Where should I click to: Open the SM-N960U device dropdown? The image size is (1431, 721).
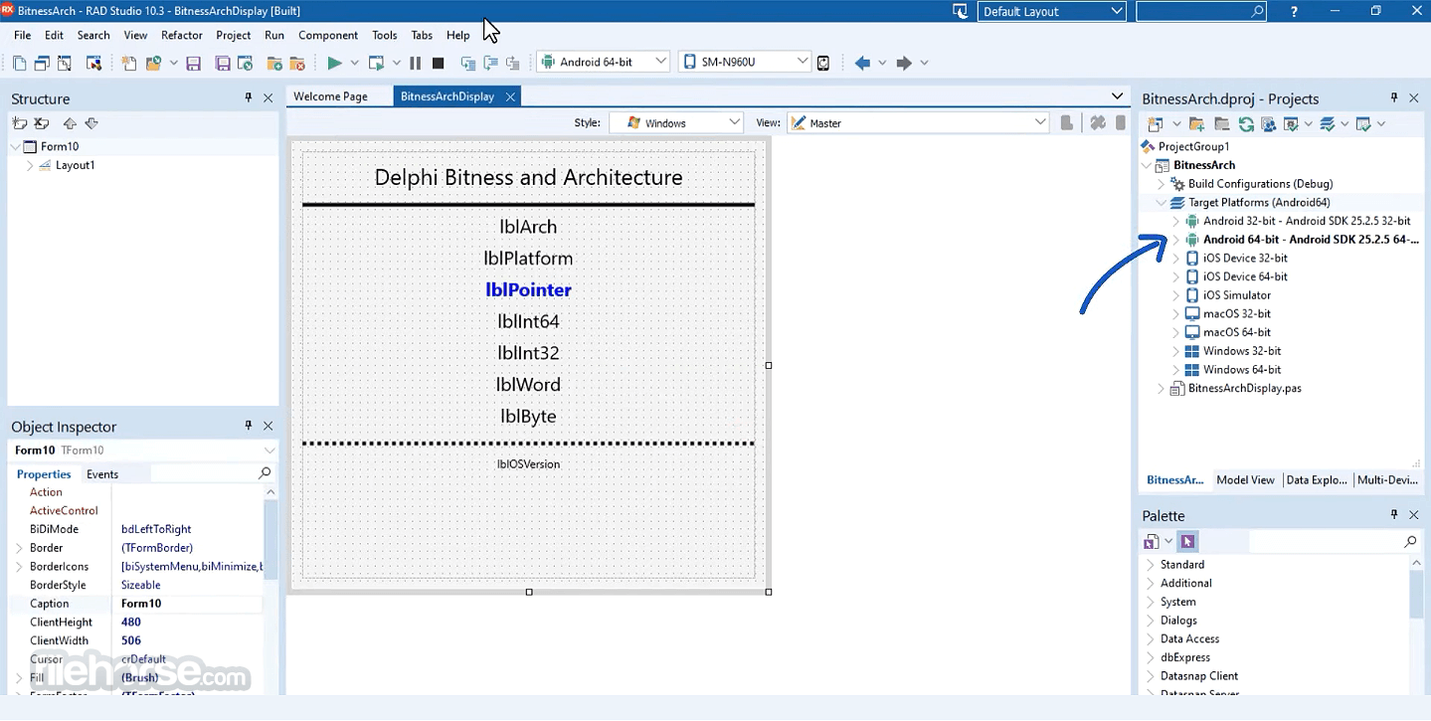click(803, 62)
